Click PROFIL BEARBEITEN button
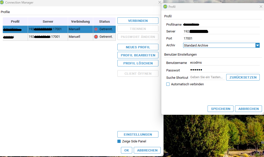The width and height of the screenshot is (264, 157). point(138,55)
